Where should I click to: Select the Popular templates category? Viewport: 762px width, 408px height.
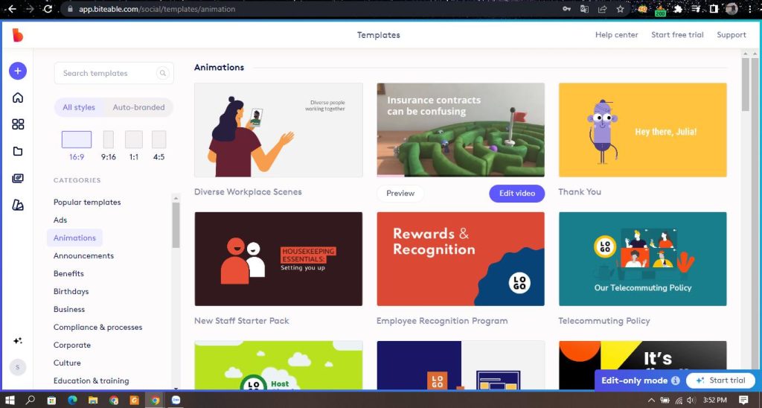[x=87, y=203]
